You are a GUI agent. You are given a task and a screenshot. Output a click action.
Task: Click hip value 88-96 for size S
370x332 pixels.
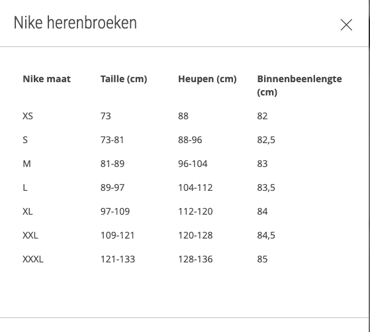click(x=190, y=140)
